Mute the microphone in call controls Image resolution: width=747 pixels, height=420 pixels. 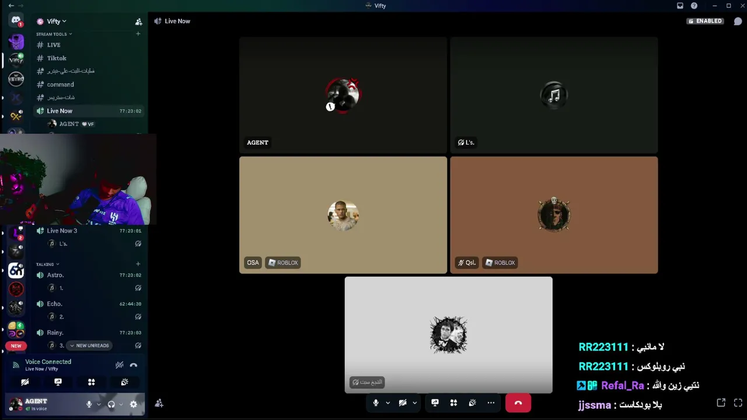[376, 403]
